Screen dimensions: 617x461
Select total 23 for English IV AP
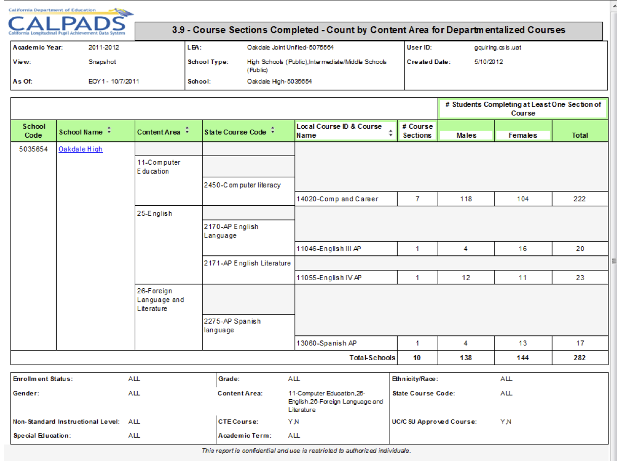(x=580, y=278)
